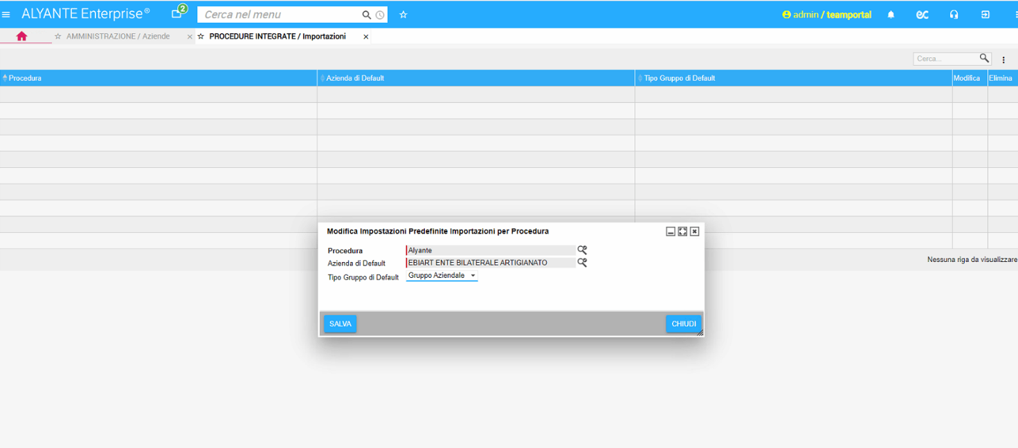Open the lookup icon beside Azienda di Default
This screenshot has width=1018, height=448.
(582, 263)
